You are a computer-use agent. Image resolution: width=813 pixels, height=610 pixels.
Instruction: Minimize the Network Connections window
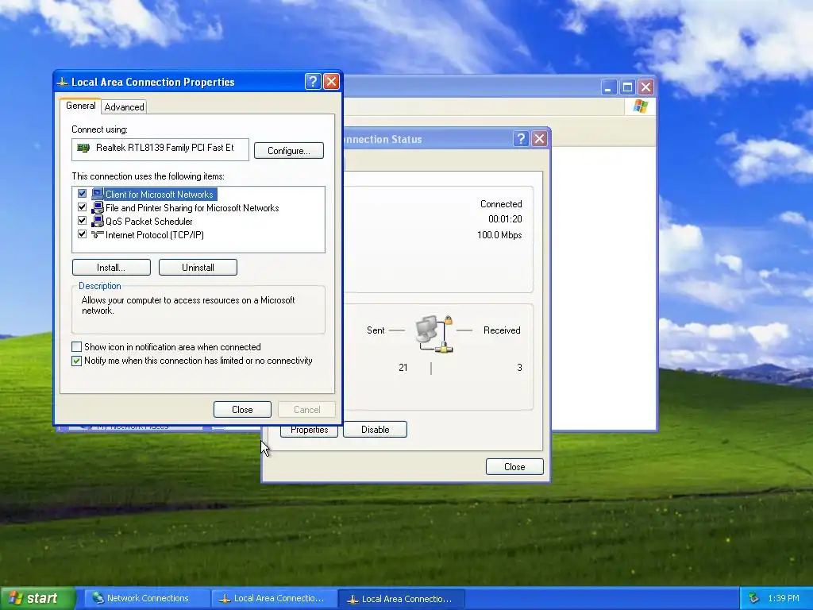[609, 87]
